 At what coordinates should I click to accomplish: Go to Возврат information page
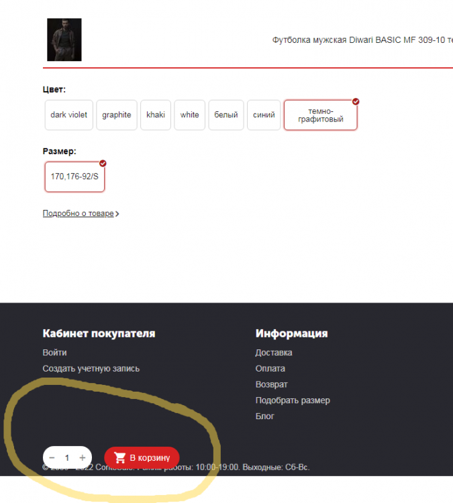271,385
